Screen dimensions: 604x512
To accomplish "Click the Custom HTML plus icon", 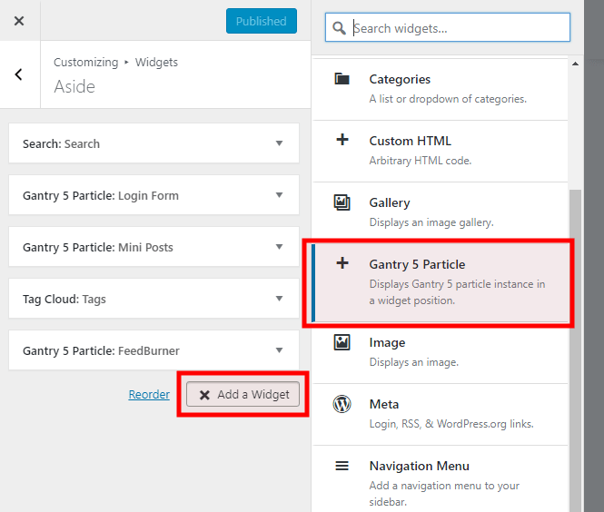I will pyautogui.click(x=342, y=140).
